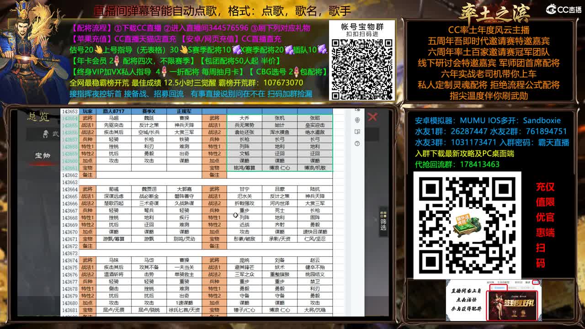This screenshot has height=329, width=585.
Task: Click the circular help icon beside the table
Action: pos(357,143)
